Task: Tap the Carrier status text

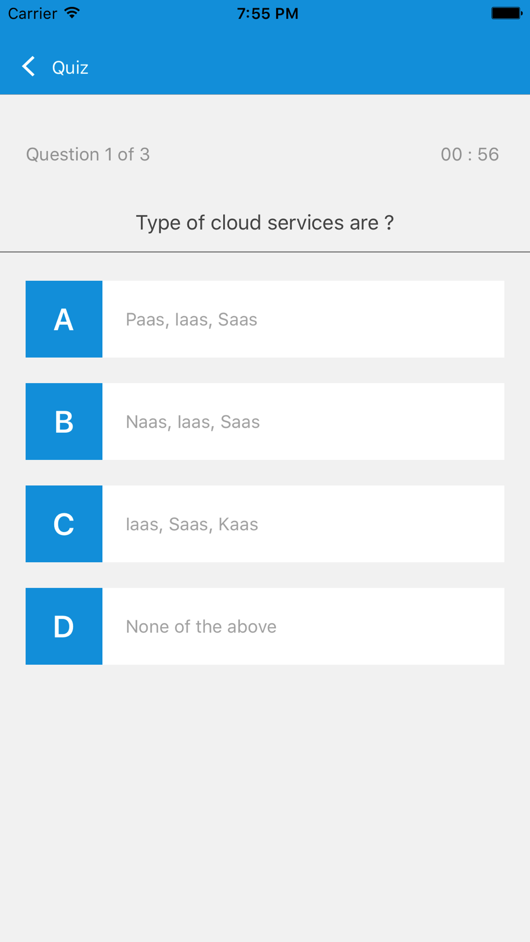Action: click(x=32, y=13)
